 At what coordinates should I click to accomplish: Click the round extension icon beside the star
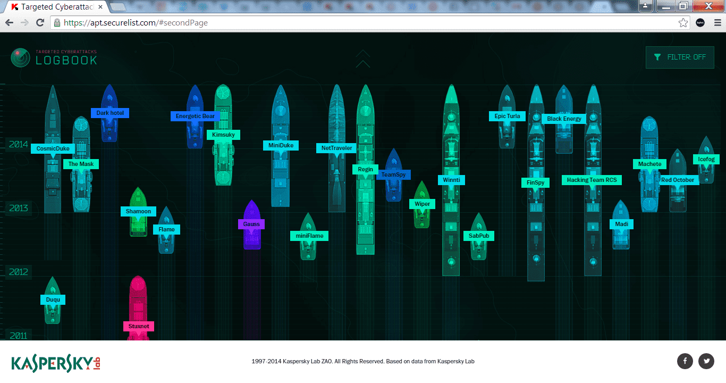tap(700, 23)
